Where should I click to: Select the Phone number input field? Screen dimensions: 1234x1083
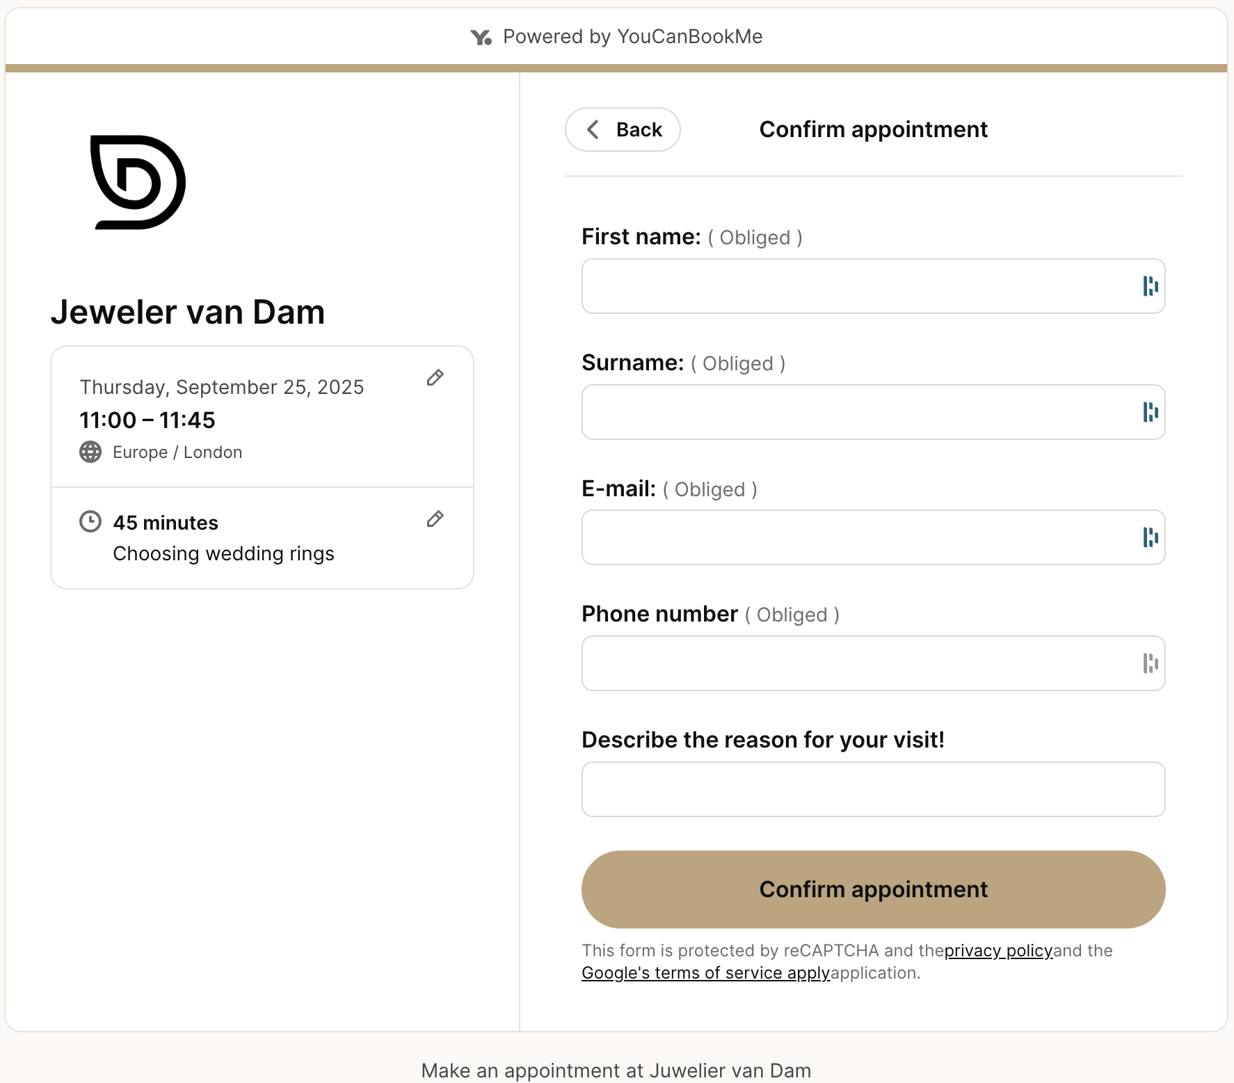click(856, 663)
